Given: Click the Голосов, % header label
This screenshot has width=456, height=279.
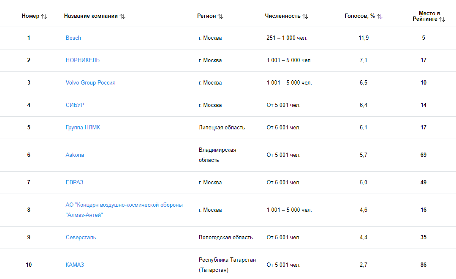Looking at the screenshot, I should pyautogui.click(x=360, y=16).
